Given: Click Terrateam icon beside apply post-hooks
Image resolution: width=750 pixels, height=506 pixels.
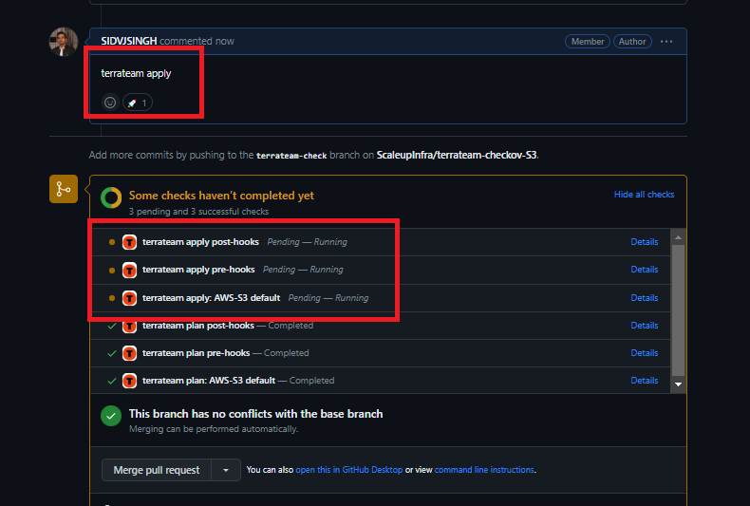Looking at the screenshot, I should point(130,242).
